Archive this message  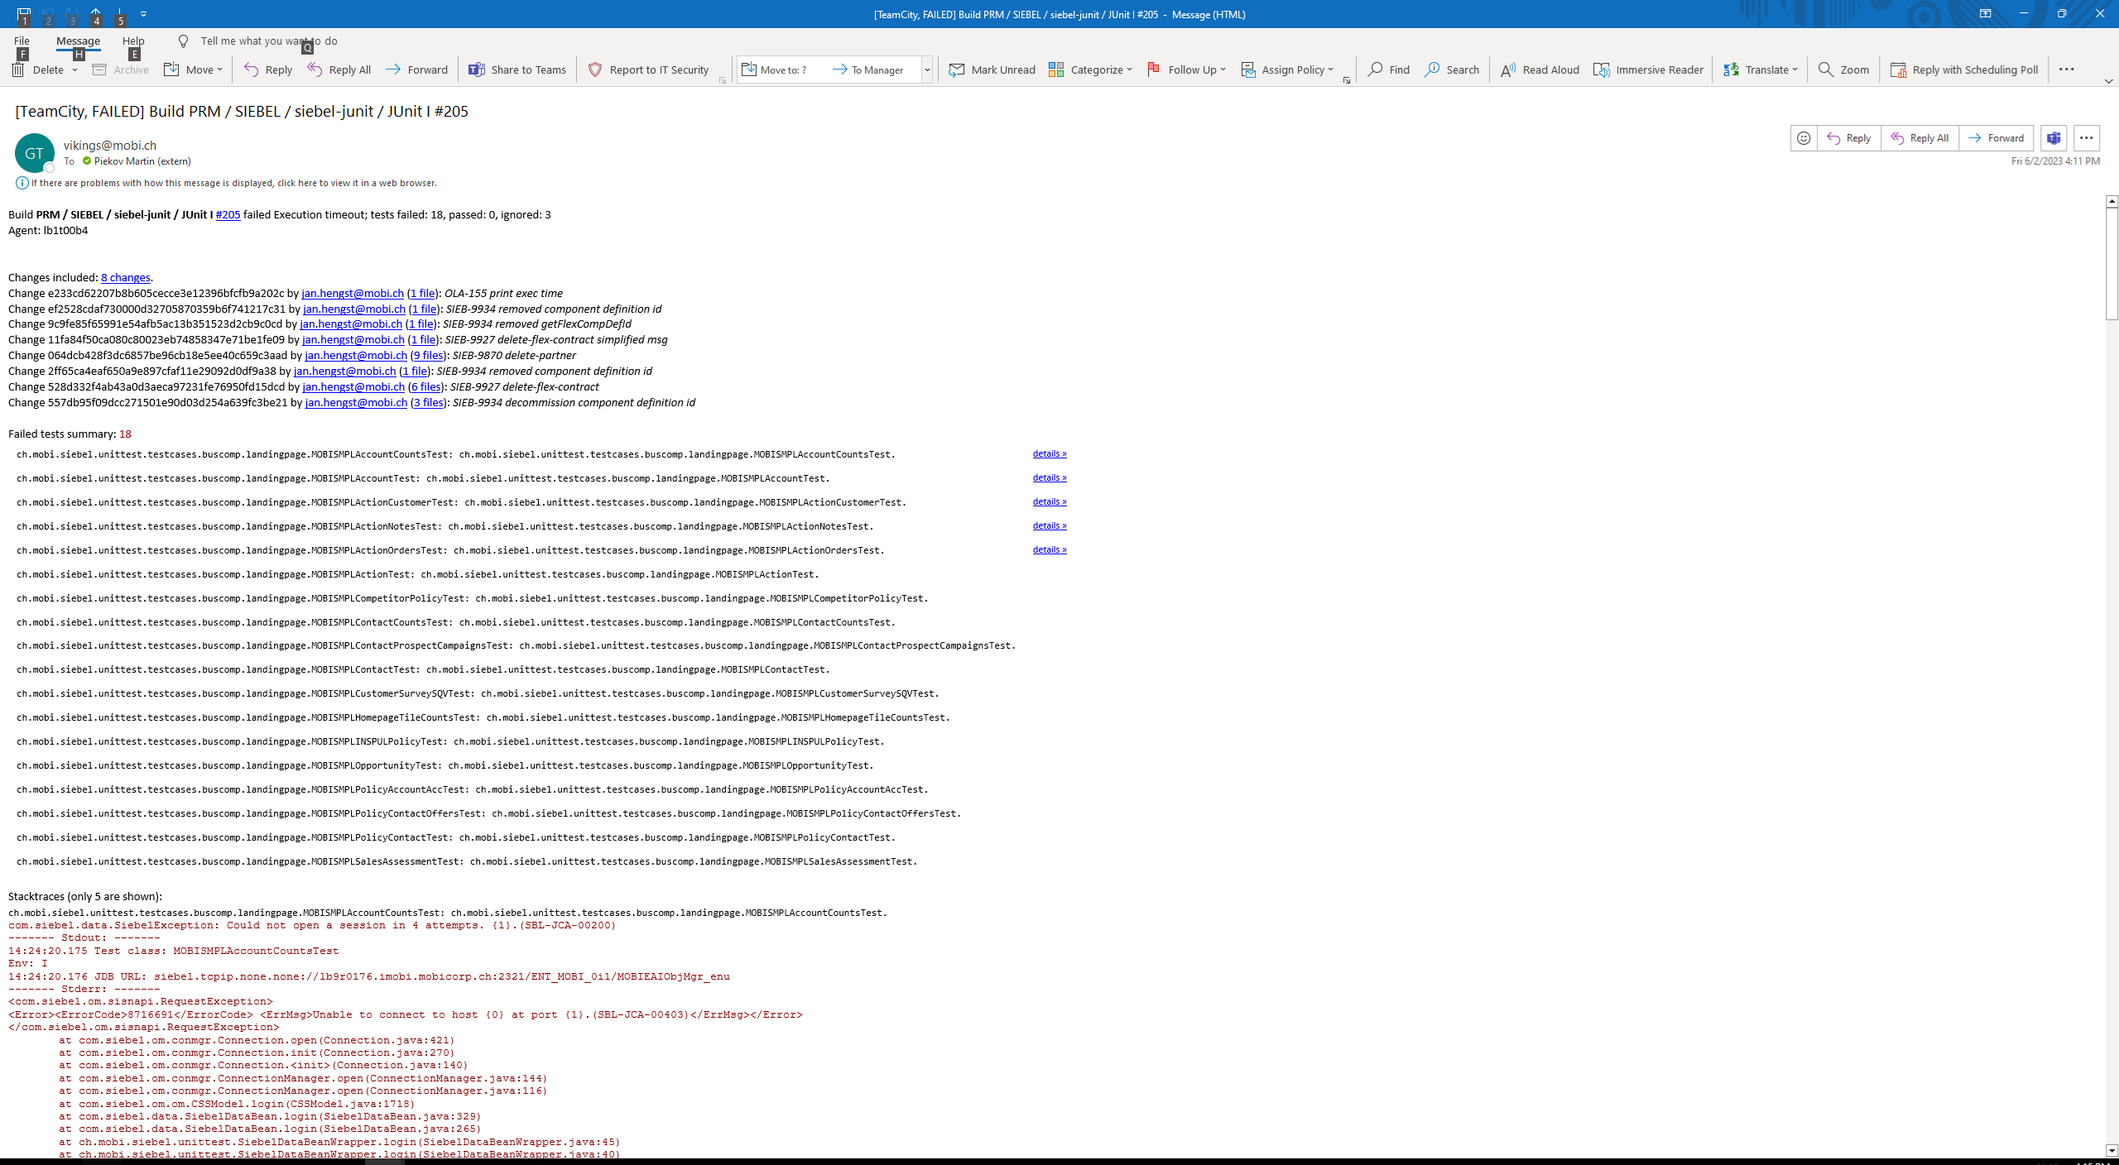[x=121, y=70]
